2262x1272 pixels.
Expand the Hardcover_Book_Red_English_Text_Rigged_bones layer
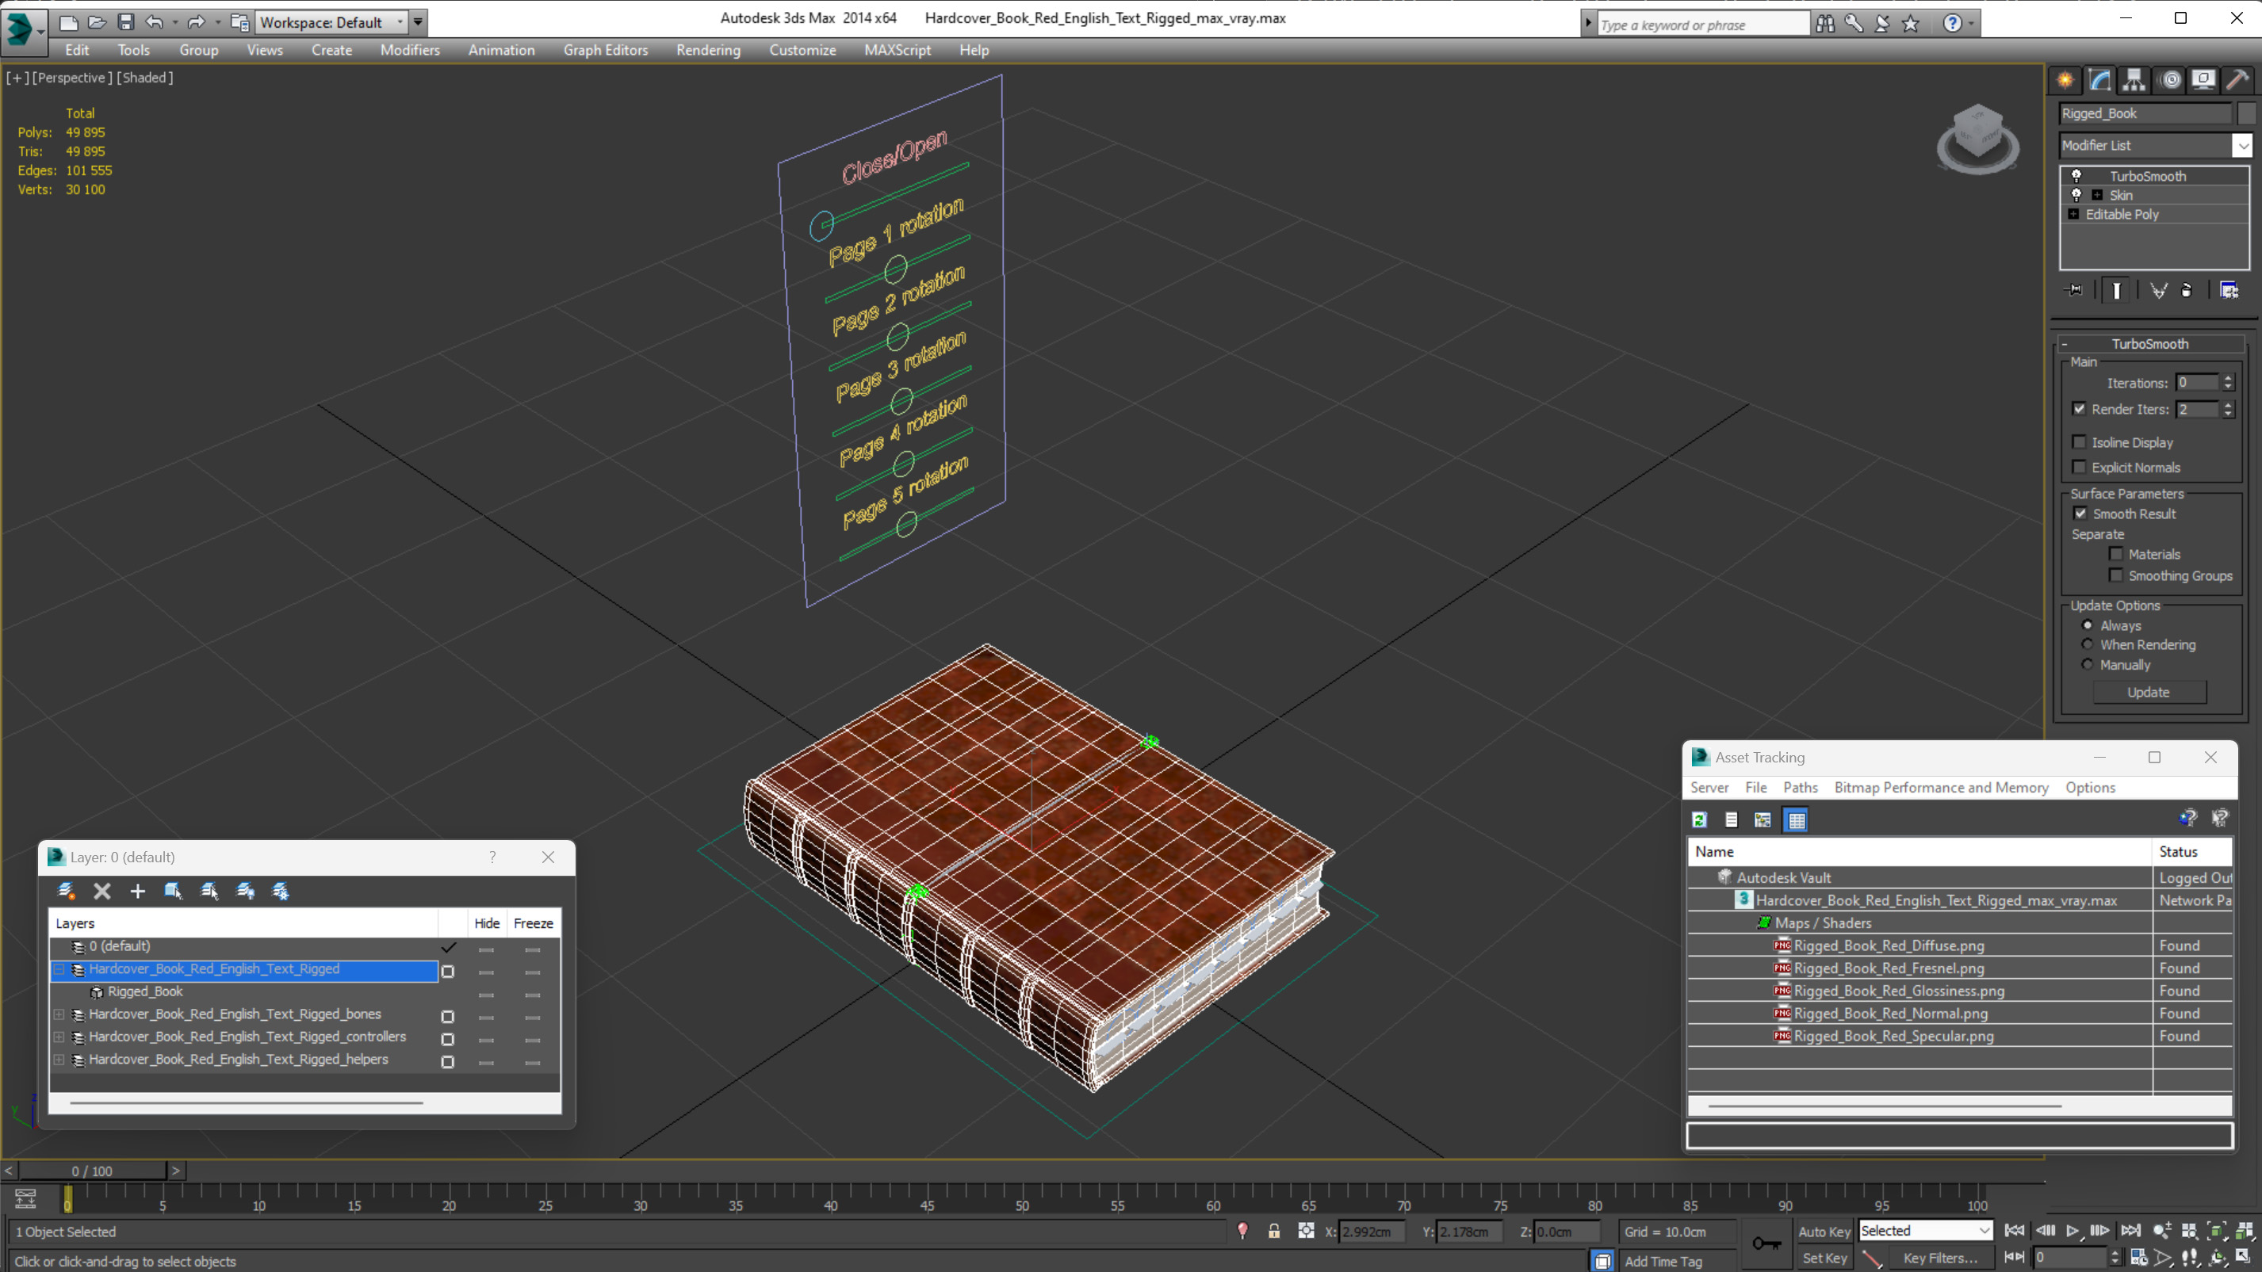click(x=59, y=1014)
